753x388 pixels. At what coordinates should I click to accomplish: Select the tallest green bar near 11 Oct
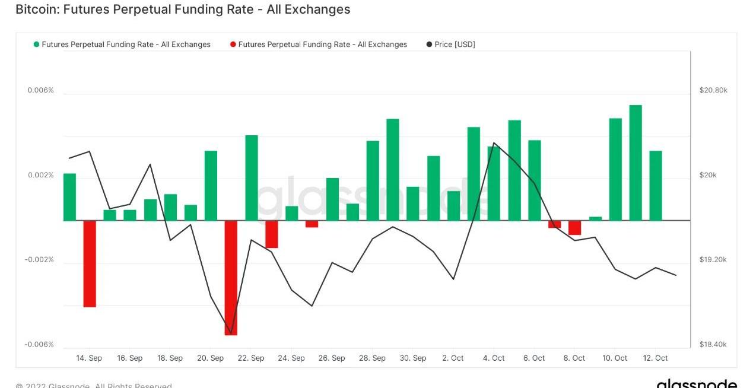tap(636, 163)
